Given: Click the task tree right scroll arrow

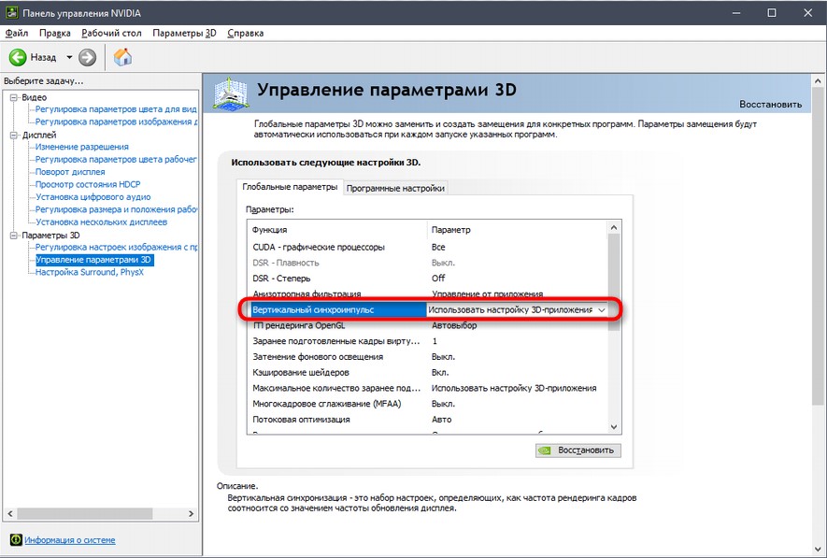Looking at the screenshot, I should [x=191, y=513].
